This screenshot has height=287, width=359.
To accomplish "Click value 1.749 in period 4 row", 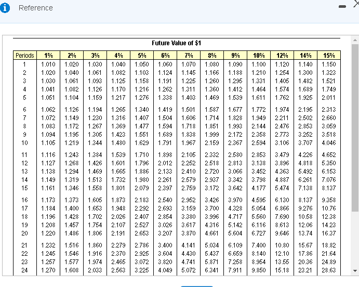I will (x=328, y=89).
